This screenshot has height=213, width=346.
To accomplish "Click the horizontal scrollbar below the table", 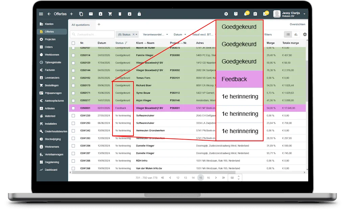I will (153, 173).
